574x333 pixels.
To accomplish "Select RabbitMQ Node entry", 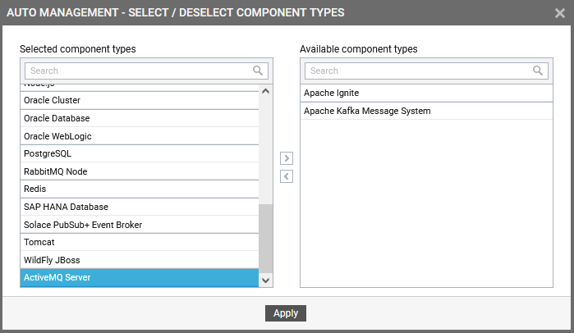I will (x=140, y=171).
